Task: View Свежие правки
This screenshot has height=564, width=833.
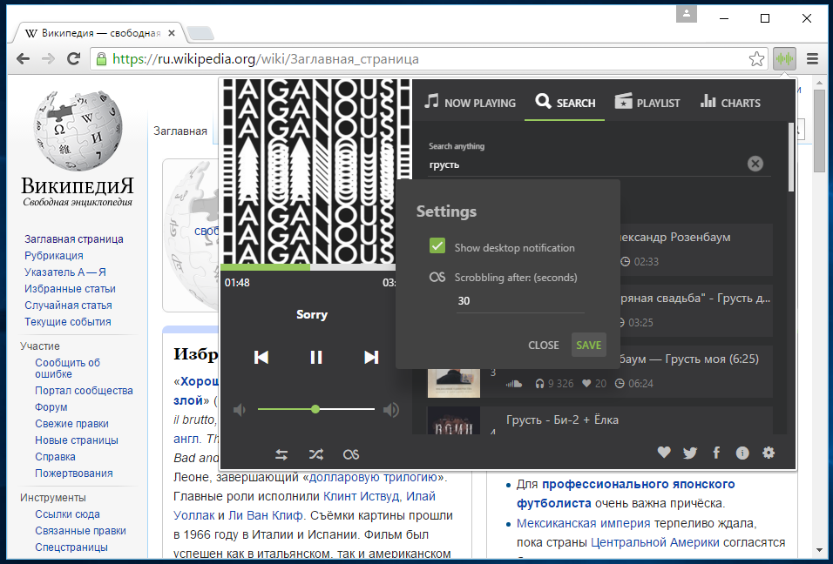Action: [x=71, y=423]
